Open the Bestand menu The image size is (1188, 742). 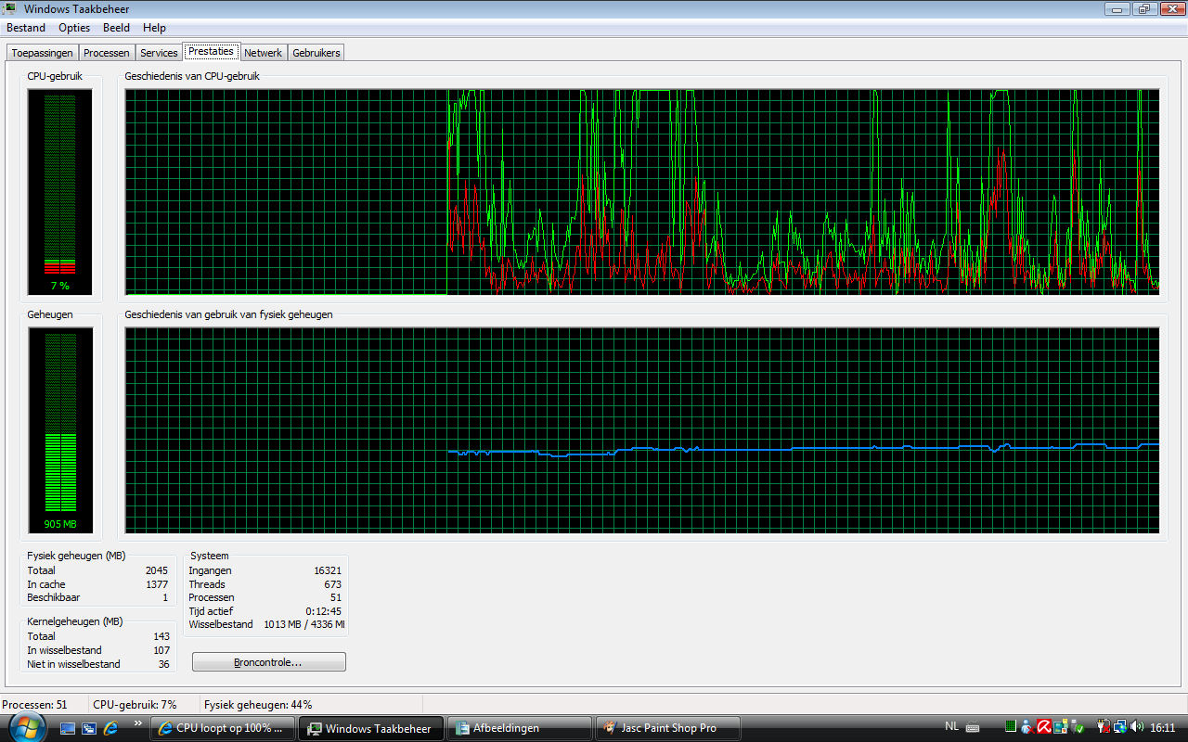26,28
